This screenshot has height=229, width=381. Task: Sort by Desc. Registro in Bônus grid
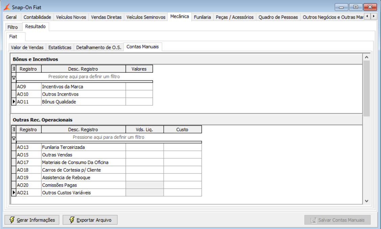[83, 69]
